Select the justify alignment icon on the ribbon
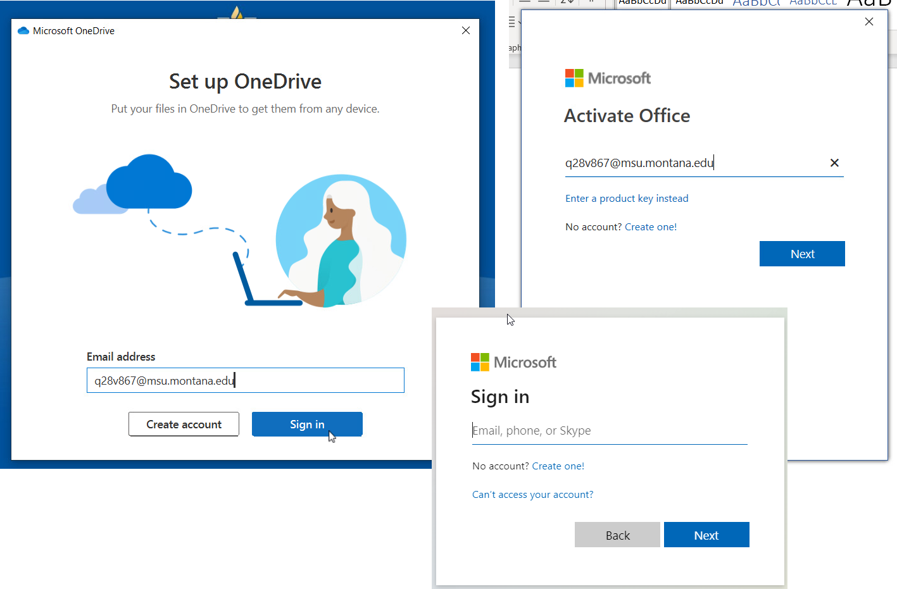The width and height of the screenshot is (897, 589). (x=524, y=3)
